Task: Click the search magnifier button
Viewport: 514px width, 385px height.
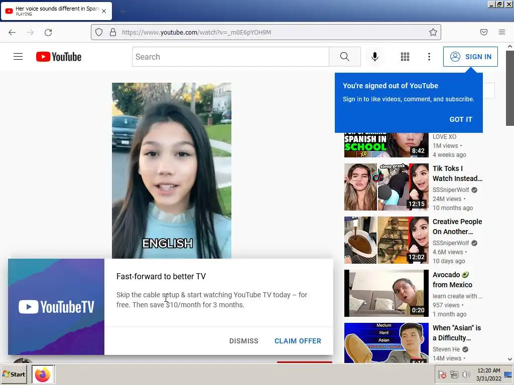Action: pyautogui.click(x=344, y=57)
